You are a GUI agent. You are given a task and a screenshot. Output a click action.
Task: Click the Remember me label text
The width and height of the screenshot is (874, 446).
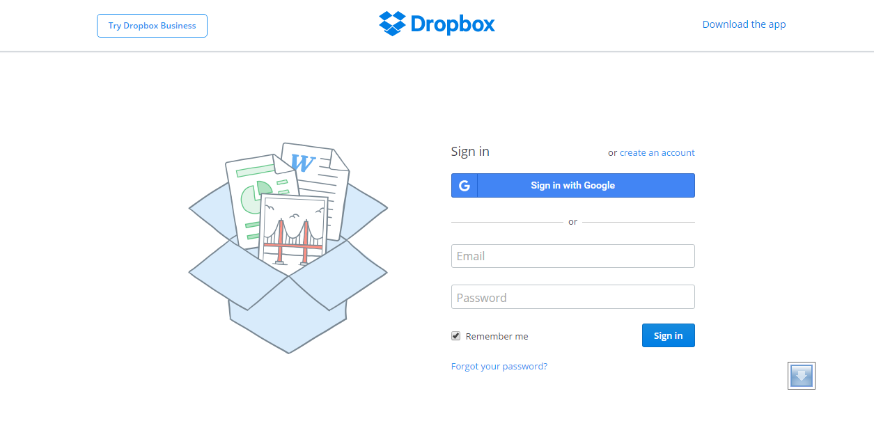pos(497,336)
